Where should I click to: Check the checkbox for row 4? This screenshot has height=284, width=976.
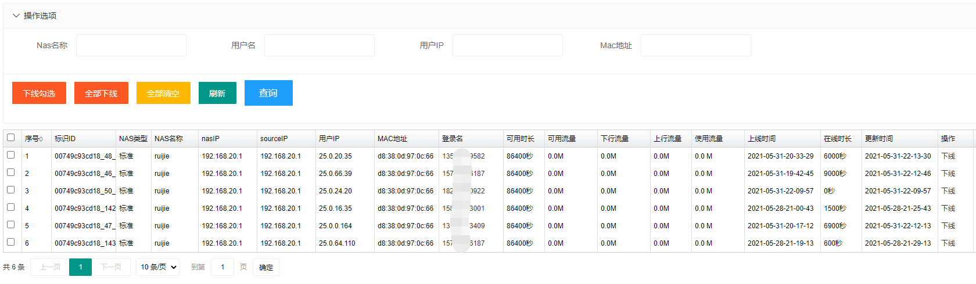pyautogui.click(x=10, y=207)
